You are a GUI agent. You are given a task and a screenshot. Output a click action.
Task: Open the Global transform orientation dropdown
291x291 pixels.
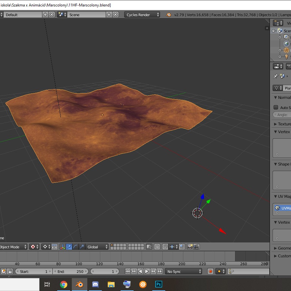click(97, 247)
